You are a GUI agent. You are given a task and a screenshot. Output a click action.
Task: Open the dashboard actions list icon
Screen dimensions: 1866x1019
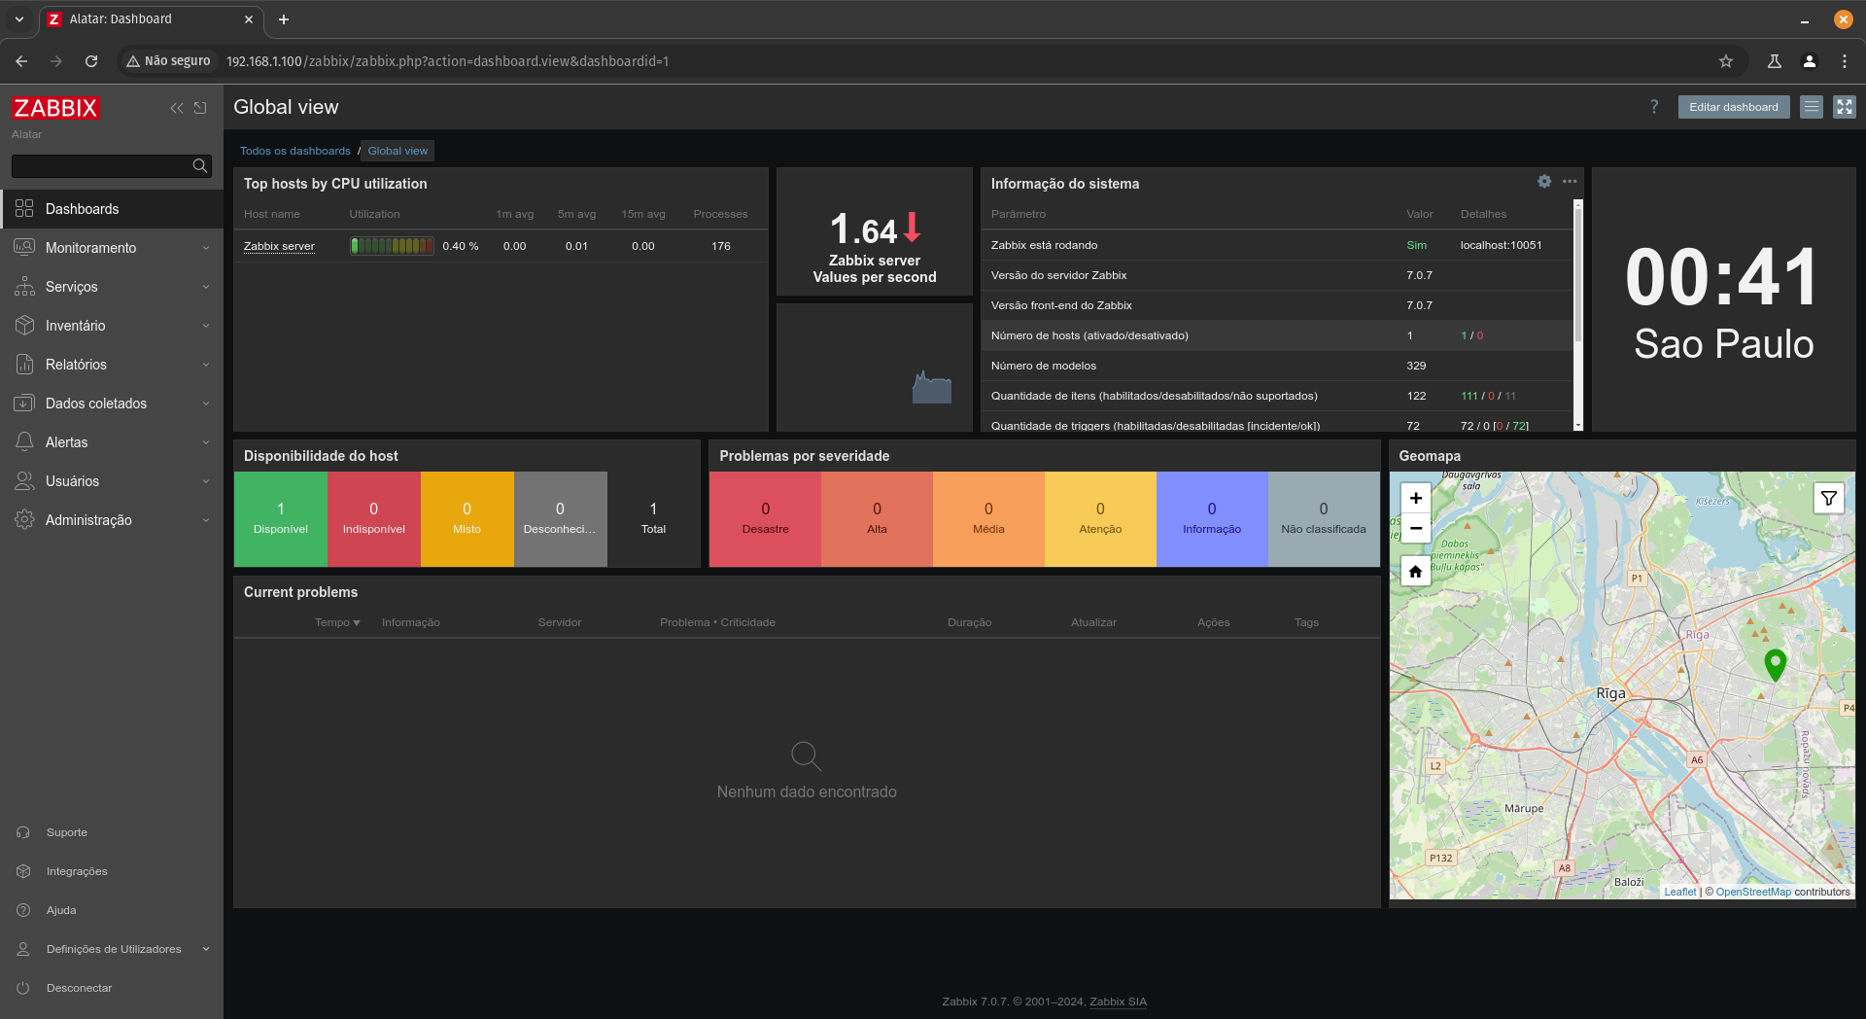pyautogui.click(x=1812, y=107)
